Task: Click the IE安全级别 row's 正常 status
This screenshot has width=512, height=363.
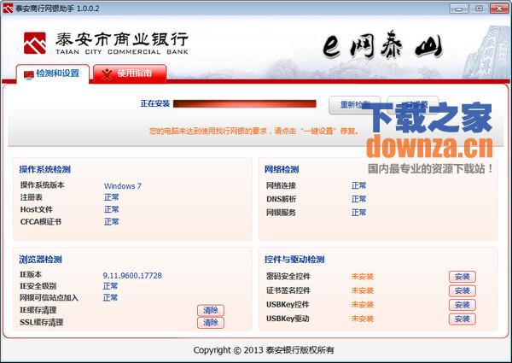Action: pos(110,286)
